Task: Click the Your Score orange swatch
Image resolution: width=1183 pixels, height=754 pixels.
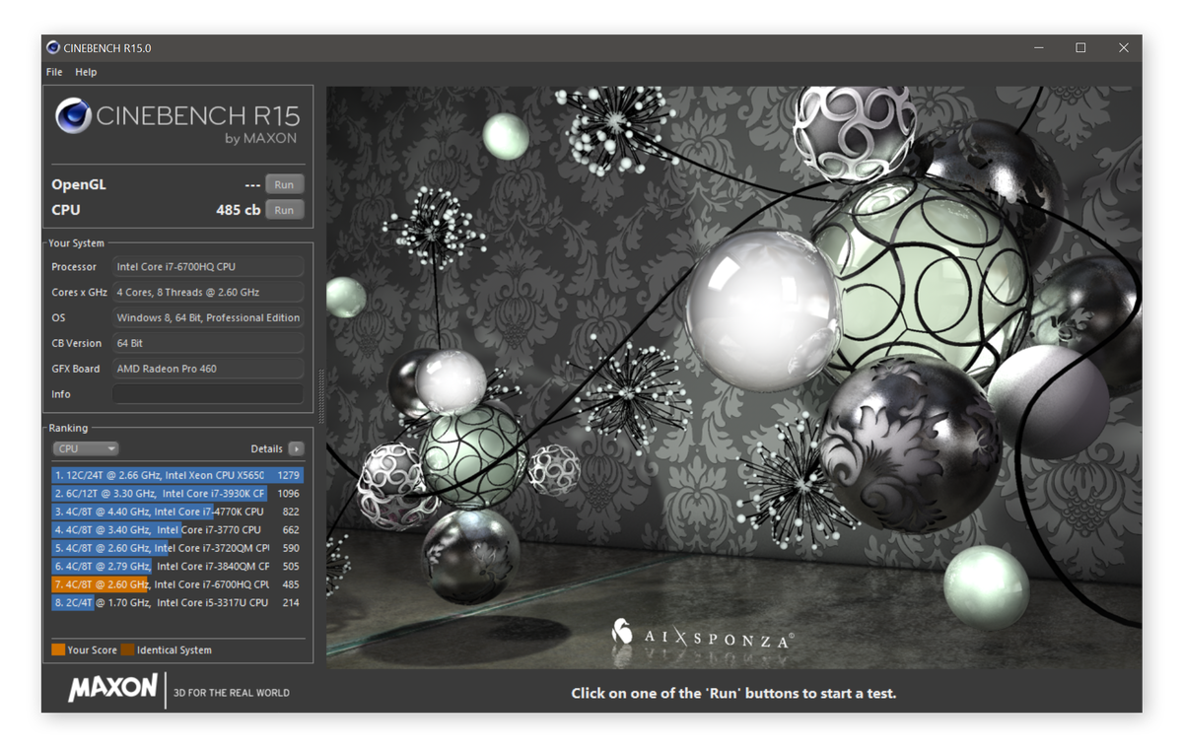Action: [x=58, y=650]
